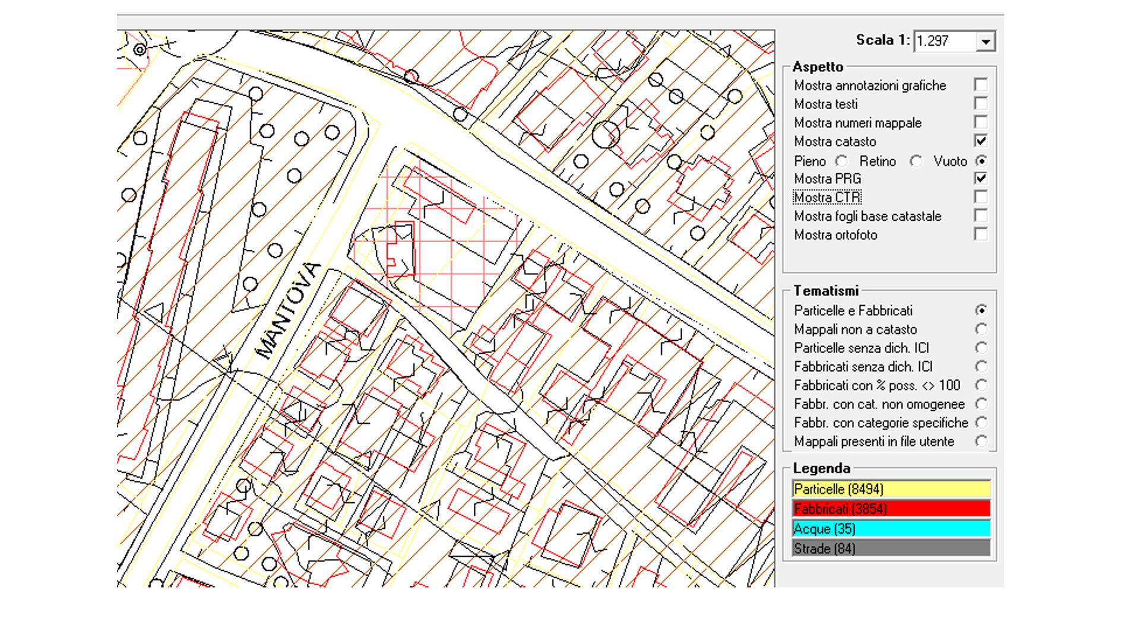
Task: Choose Fabbr. con categorie specifiche radio
Action: pyautogui.click(x=981, y=423)
